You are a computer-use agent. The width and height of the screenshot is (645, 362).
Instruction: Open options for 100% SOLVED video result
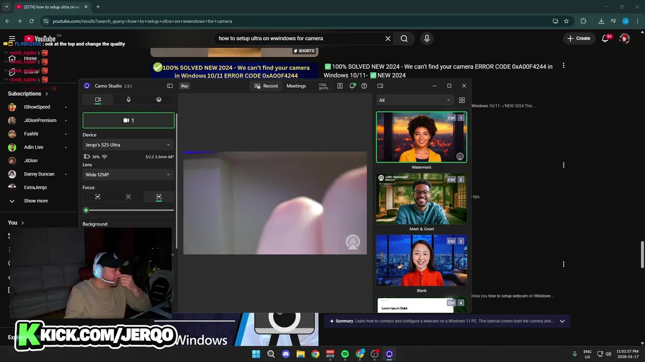coord(563,66)
